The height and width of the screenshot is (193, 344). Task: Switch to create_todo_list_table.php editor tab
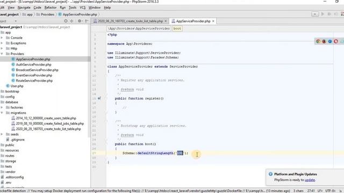(130, 21)
